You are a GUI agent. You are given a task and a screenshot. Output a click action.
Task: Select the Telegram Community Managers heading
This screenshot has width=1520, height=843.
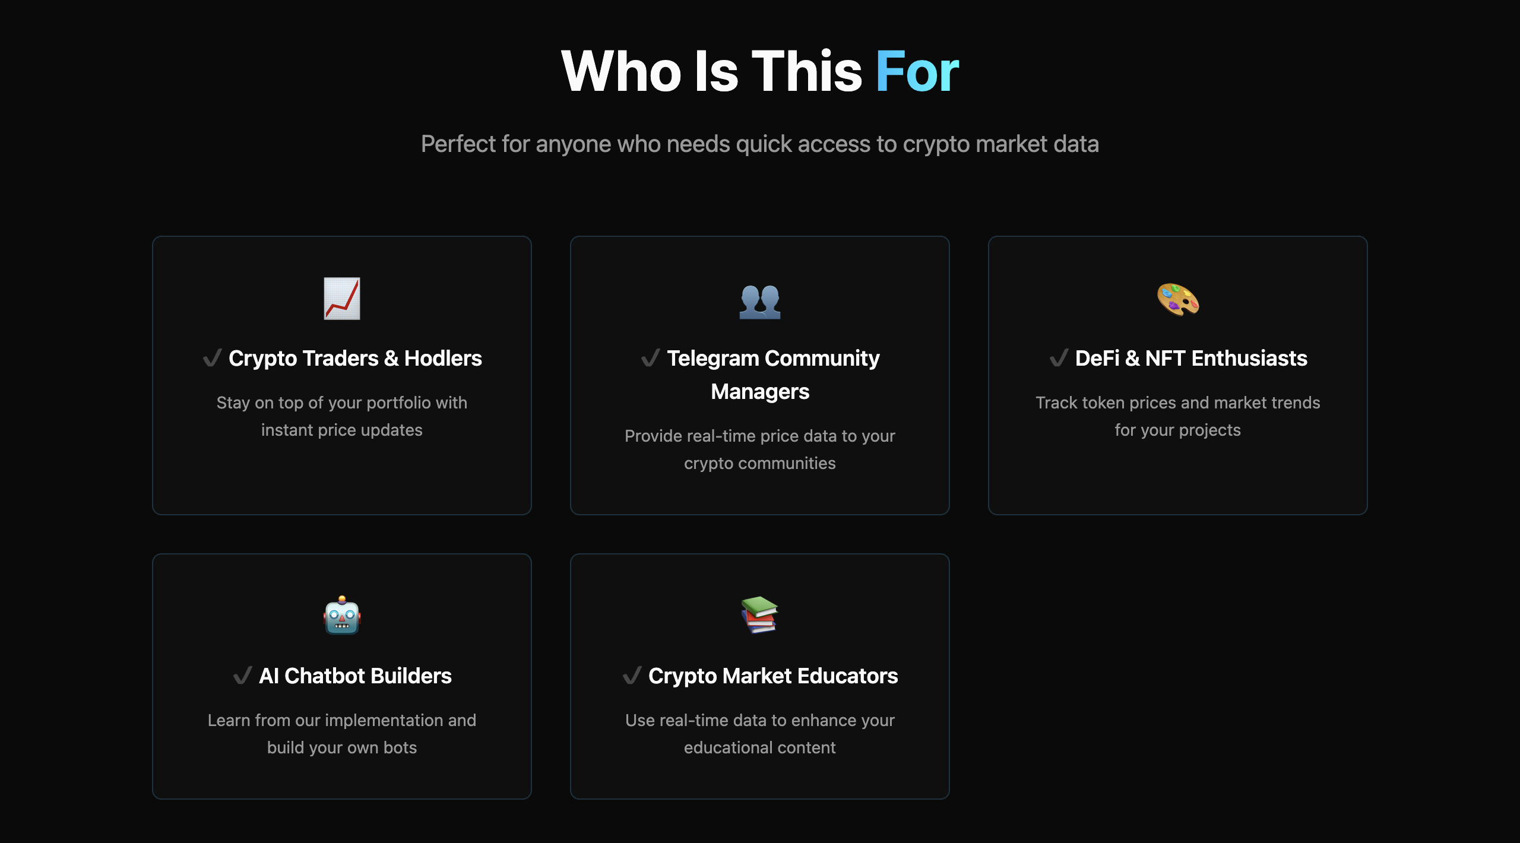pyautogui.click(x=773, y=375)
